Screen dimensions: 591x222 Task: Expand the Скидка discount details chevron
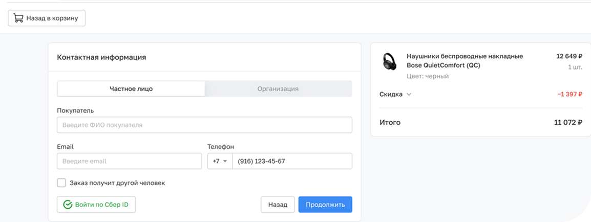[409, 94]
